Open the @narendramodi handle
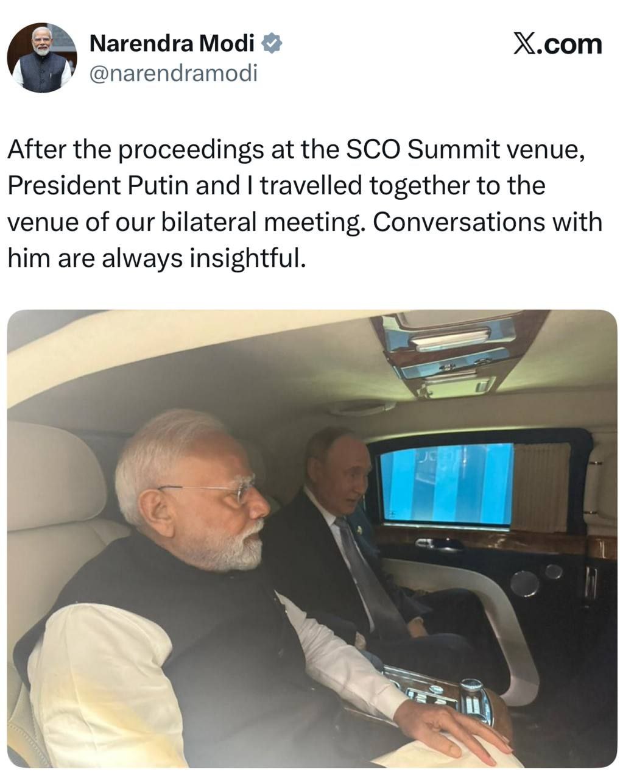 tap(174, 73)
